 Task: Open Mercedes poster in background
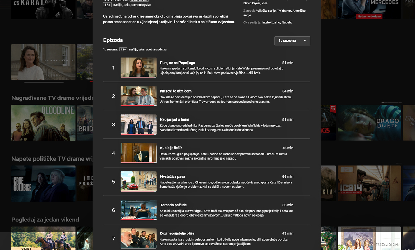pos(369,9)
